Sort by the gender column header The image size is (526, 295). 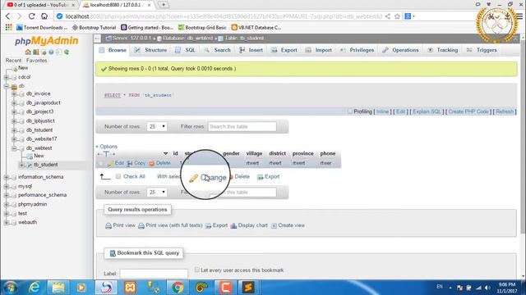click(231, 153)
